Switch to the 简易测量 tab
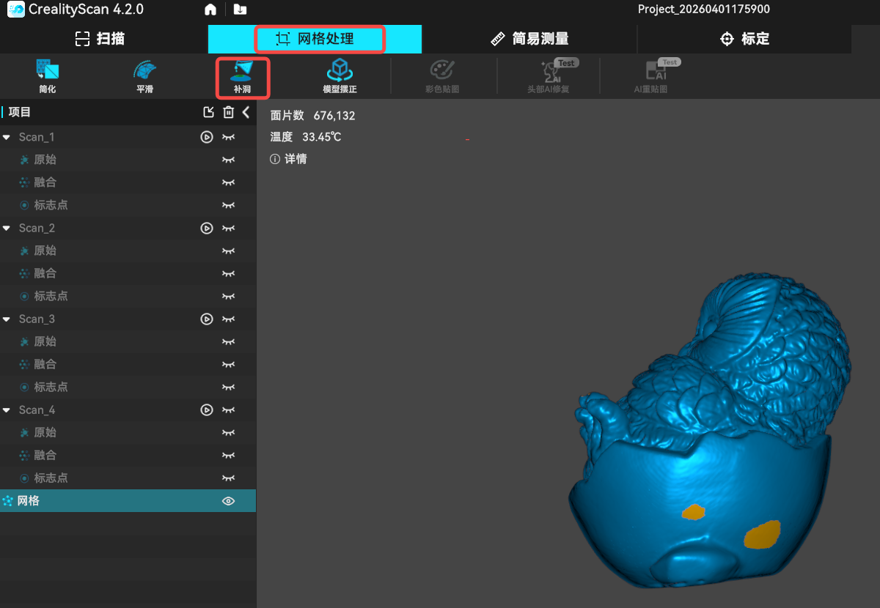This screenshot has height=608, width=880. tap(529, 39)
